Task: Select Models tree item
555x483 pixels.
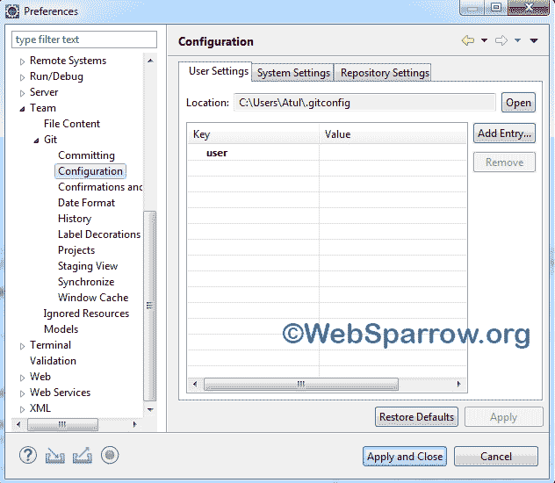Action: click(x=61, y=329)
